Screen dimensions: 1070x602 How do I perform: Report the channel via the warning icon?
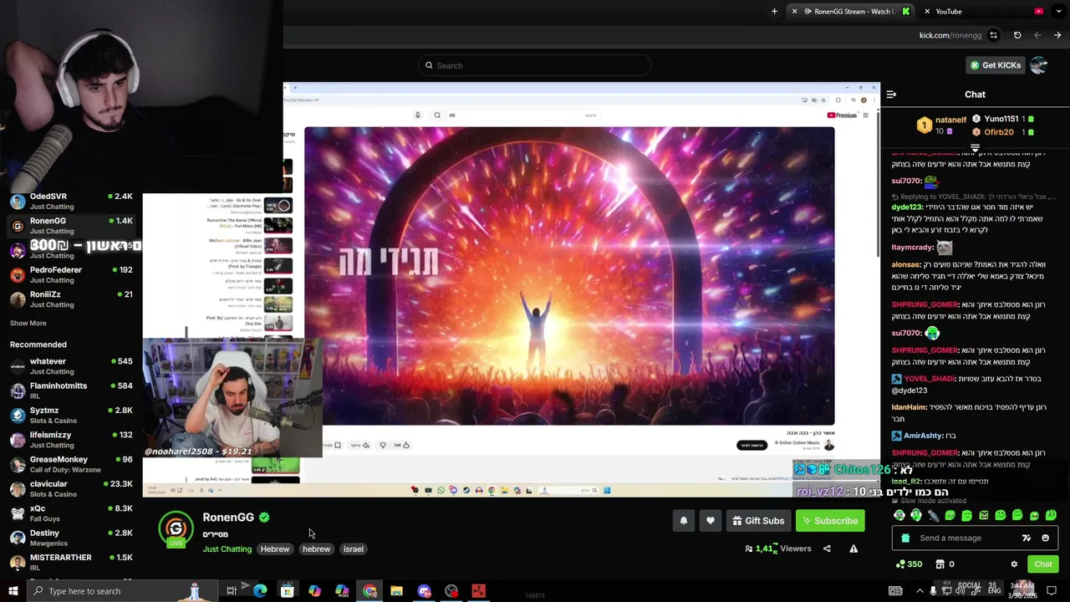click(x=853, y=548)
